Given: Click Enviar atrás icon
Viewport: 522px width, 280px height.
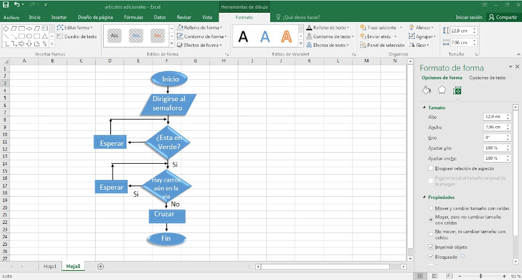Looking at the screenshot, I should [x=363, y=36].
